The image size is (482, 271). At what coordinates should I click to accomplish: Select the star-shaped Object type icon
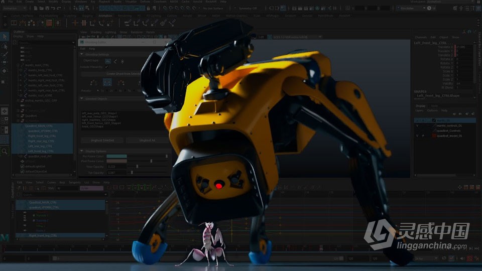pos(123,61)
